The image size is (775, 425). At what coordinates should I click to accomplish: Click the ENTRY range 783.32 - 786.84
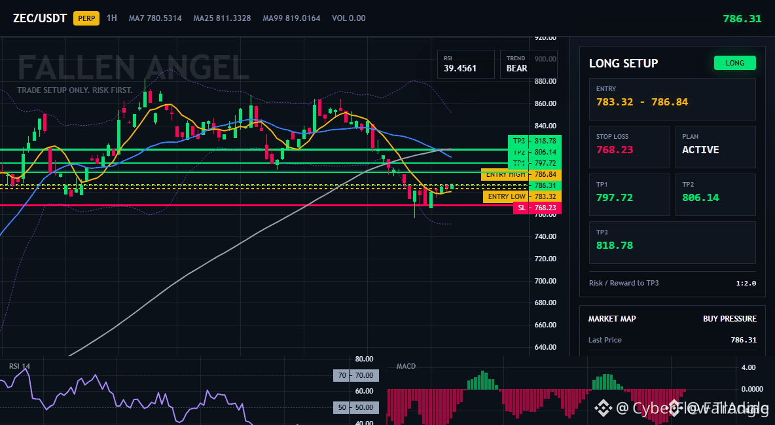click(642, 102)
